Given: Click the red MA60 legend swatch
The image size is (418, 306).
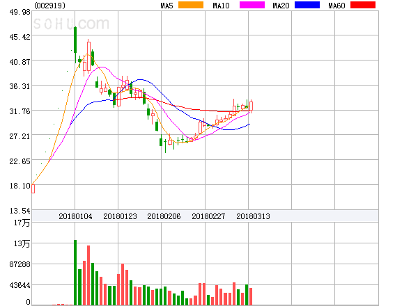Looking at the screenshot, I should click(x=363, y=5).
